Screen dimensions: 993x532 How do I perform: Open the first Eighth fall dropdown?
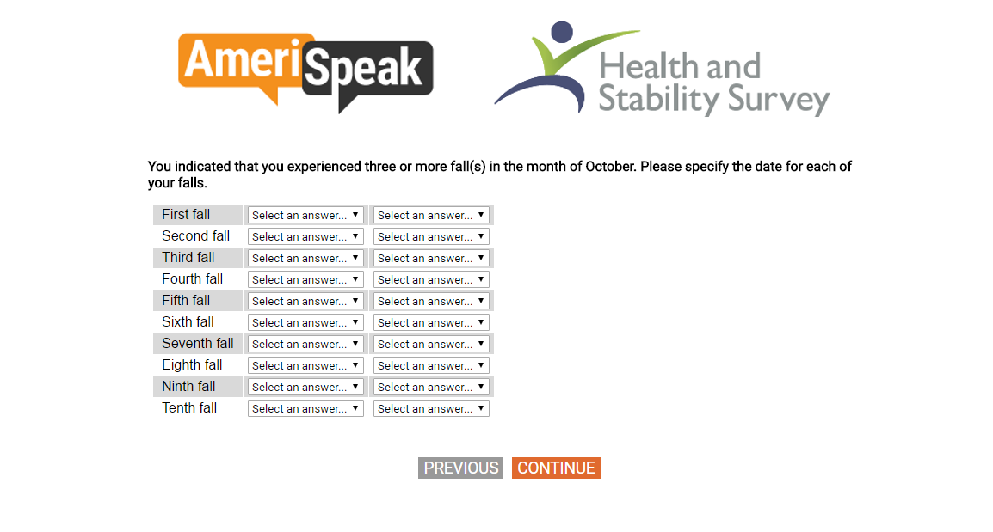(305, 365)
